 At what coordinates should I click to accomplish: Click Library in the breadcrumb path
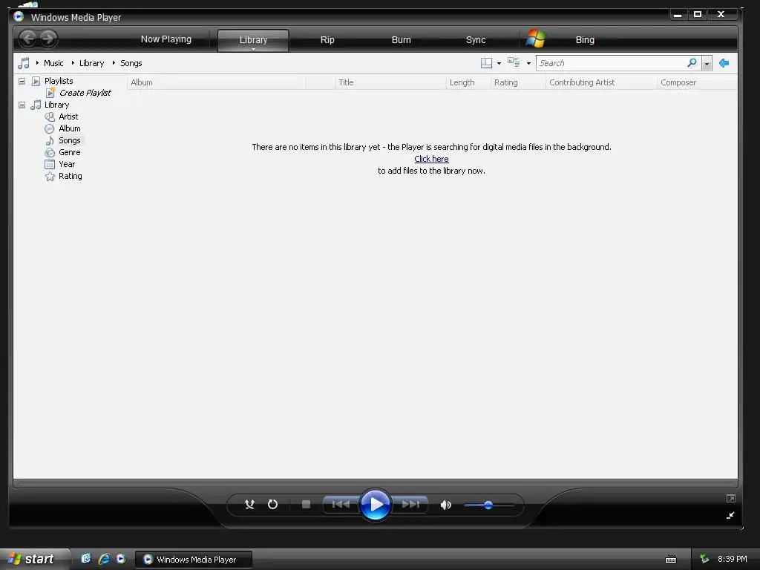91,63
